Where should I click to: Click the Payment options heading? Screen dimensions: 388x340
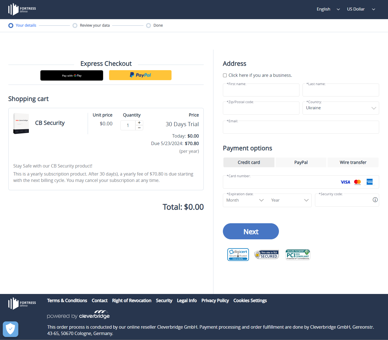[248, 148]
